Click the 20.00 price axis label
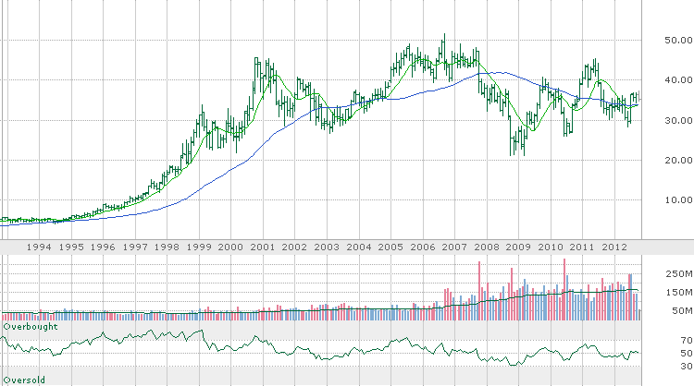The image size is (694, 386). [678, 161]
